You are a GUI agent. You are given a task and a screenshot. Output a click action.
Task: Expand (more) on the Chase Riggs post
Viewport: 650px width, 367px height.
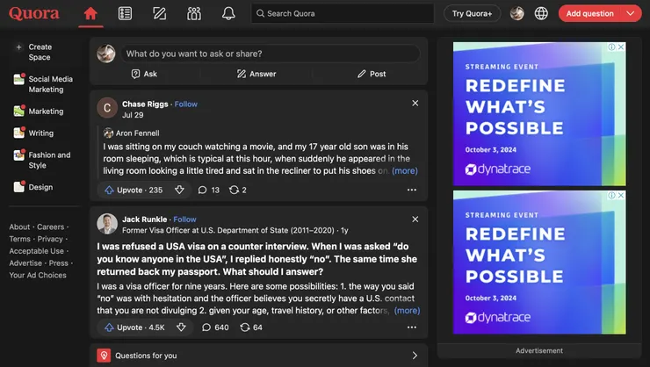point(405,170)
